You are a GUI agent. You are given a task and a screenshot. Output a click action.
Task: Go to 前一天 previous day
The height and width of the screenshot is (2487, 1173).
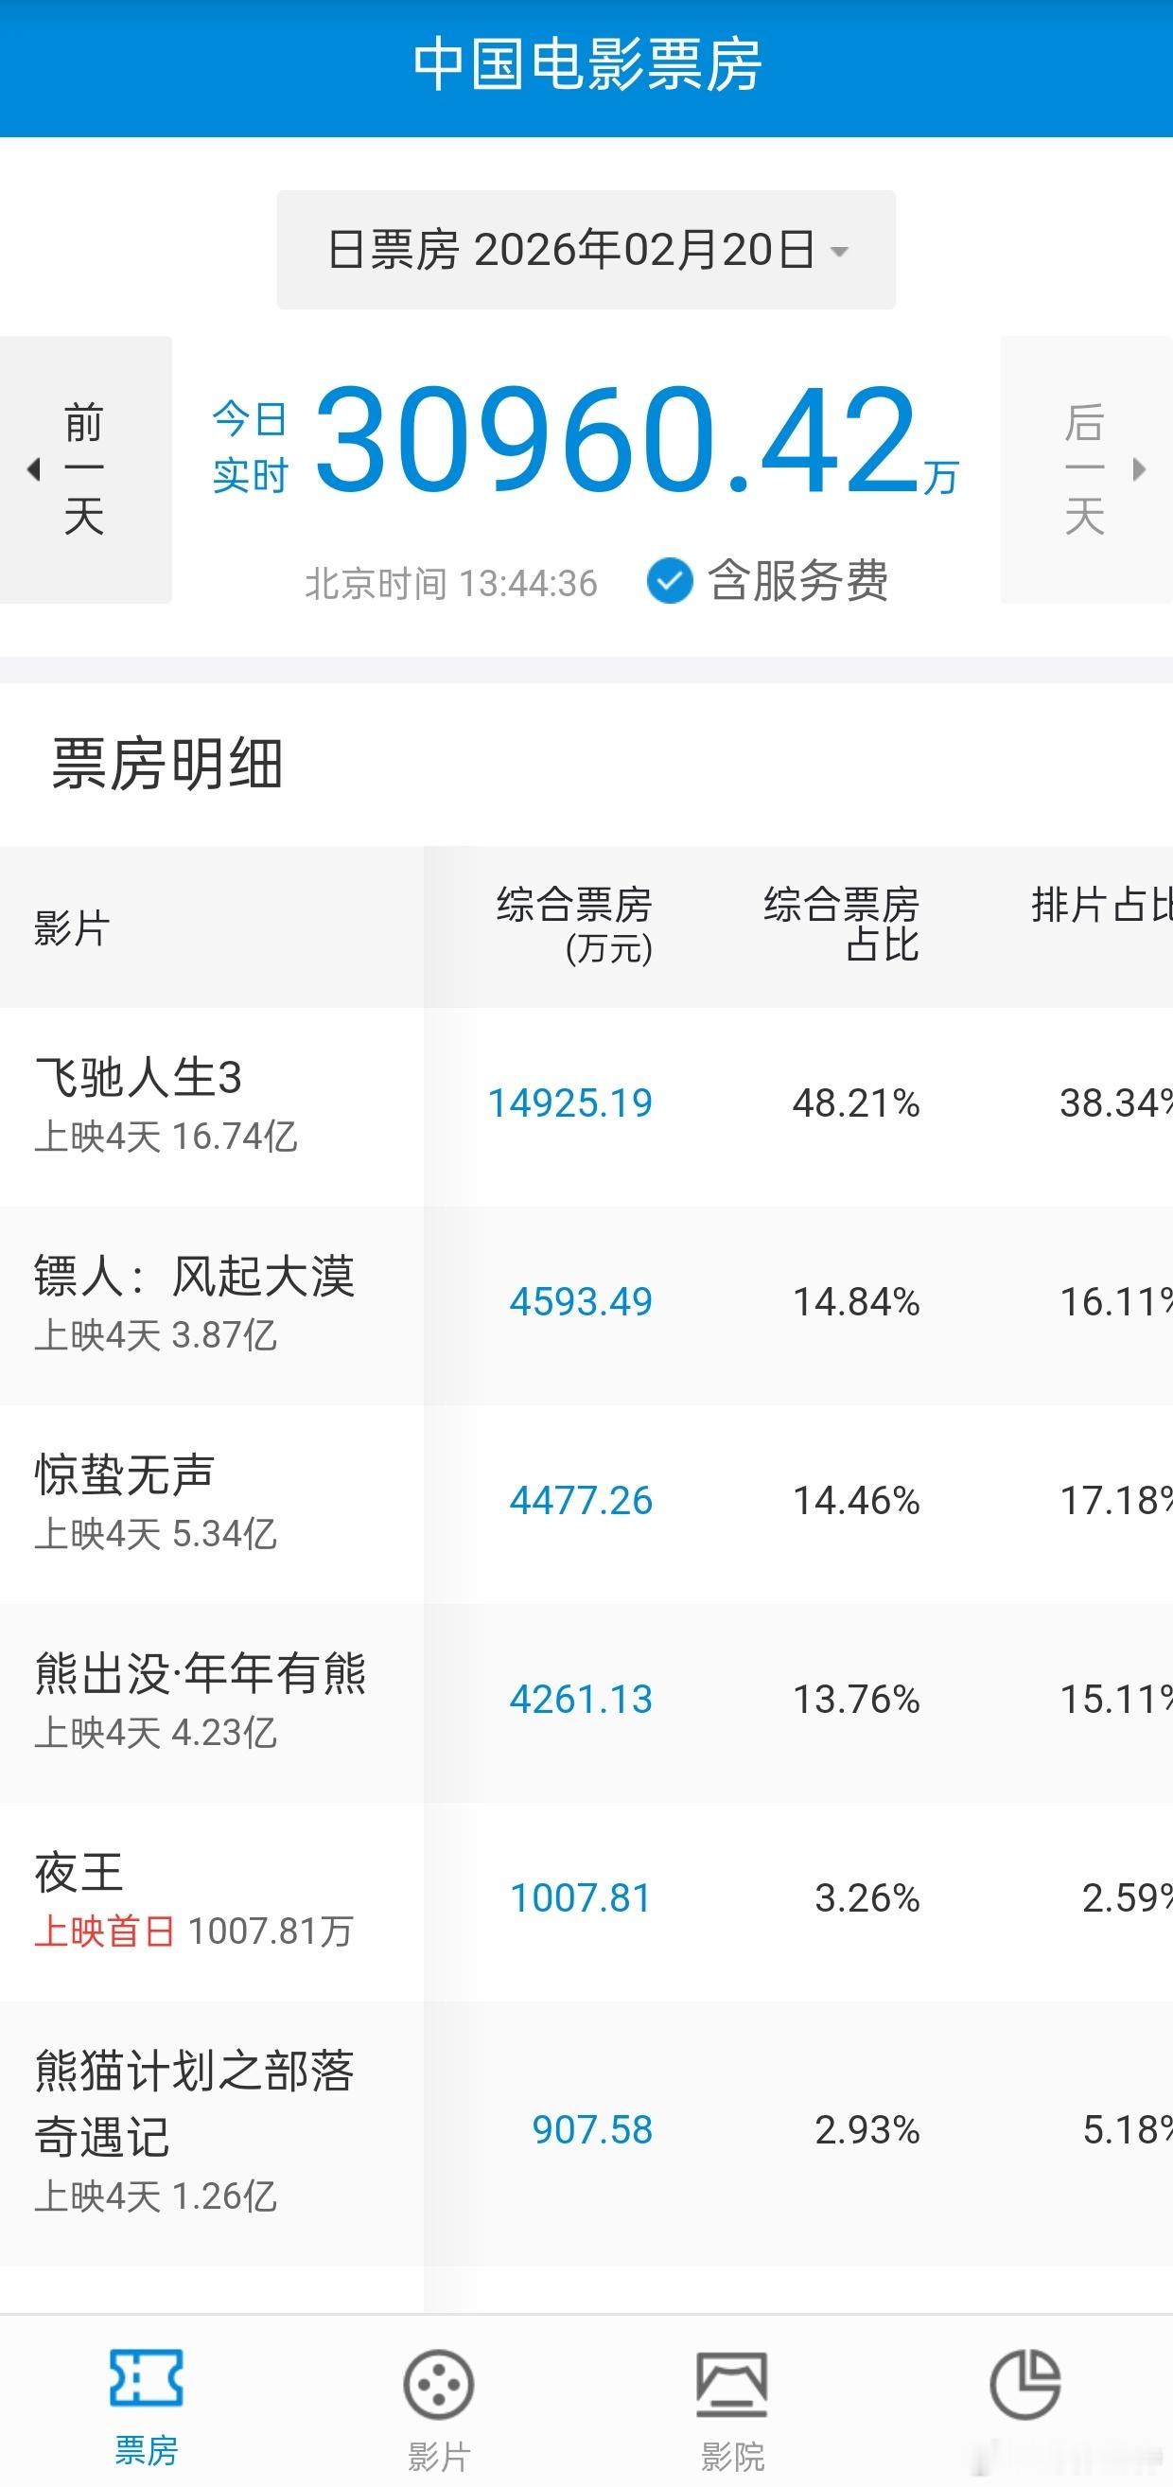point(85,470)
